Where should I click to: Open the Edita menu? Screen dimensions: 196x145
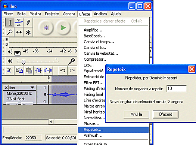click(x=21, y=14)
